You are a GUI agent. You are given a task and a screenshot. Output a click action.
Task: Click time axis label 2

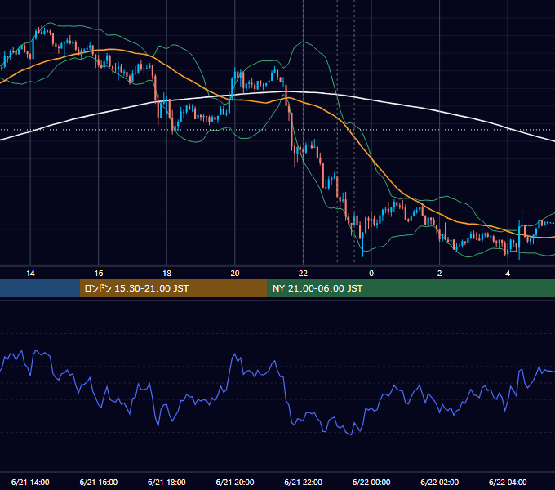click(x=439, y=274)
